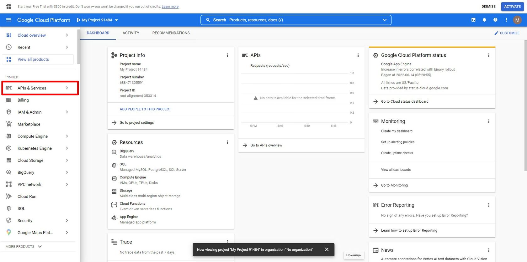The height and width of the screenshot is (262, 527).
Task: Expand Cloud overview submenu arrow
Action: tap(67, 35)
